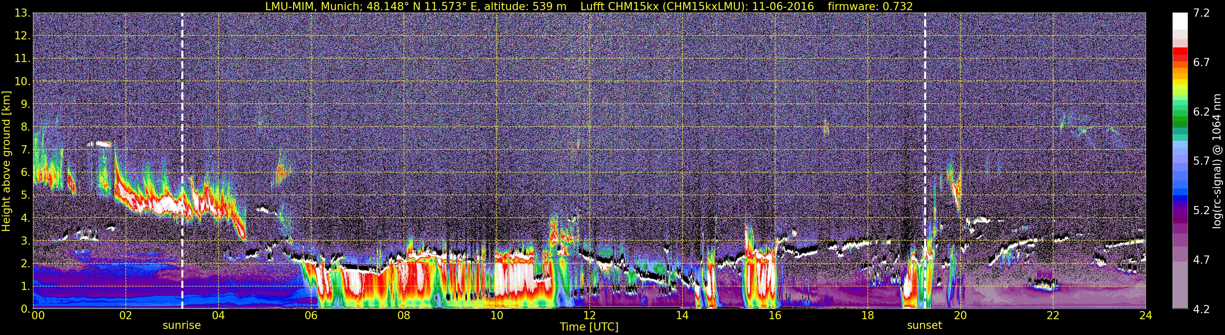Click the colorbar value '6.2'

pos(1201,112)
